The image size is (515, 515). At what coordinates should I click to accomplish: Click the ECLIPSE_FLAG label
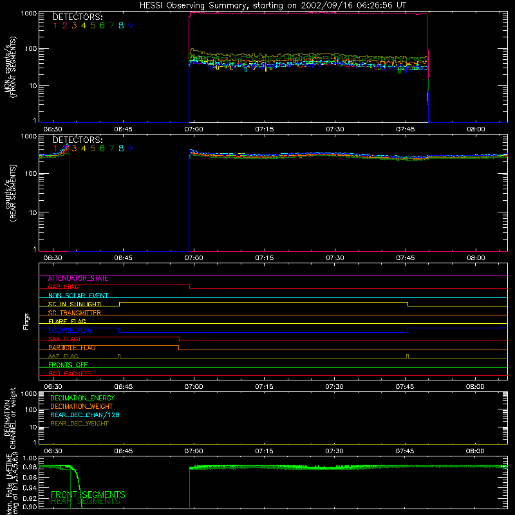point(70,330)
